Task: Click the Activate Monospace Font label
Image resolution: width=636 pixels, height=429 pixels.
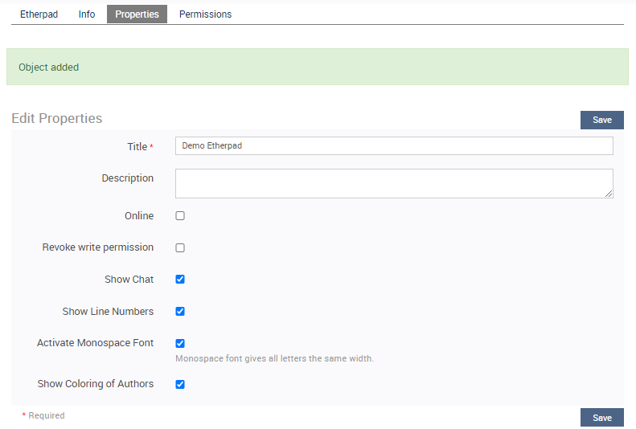Action: pyautogui.click(x=96, y=343)
